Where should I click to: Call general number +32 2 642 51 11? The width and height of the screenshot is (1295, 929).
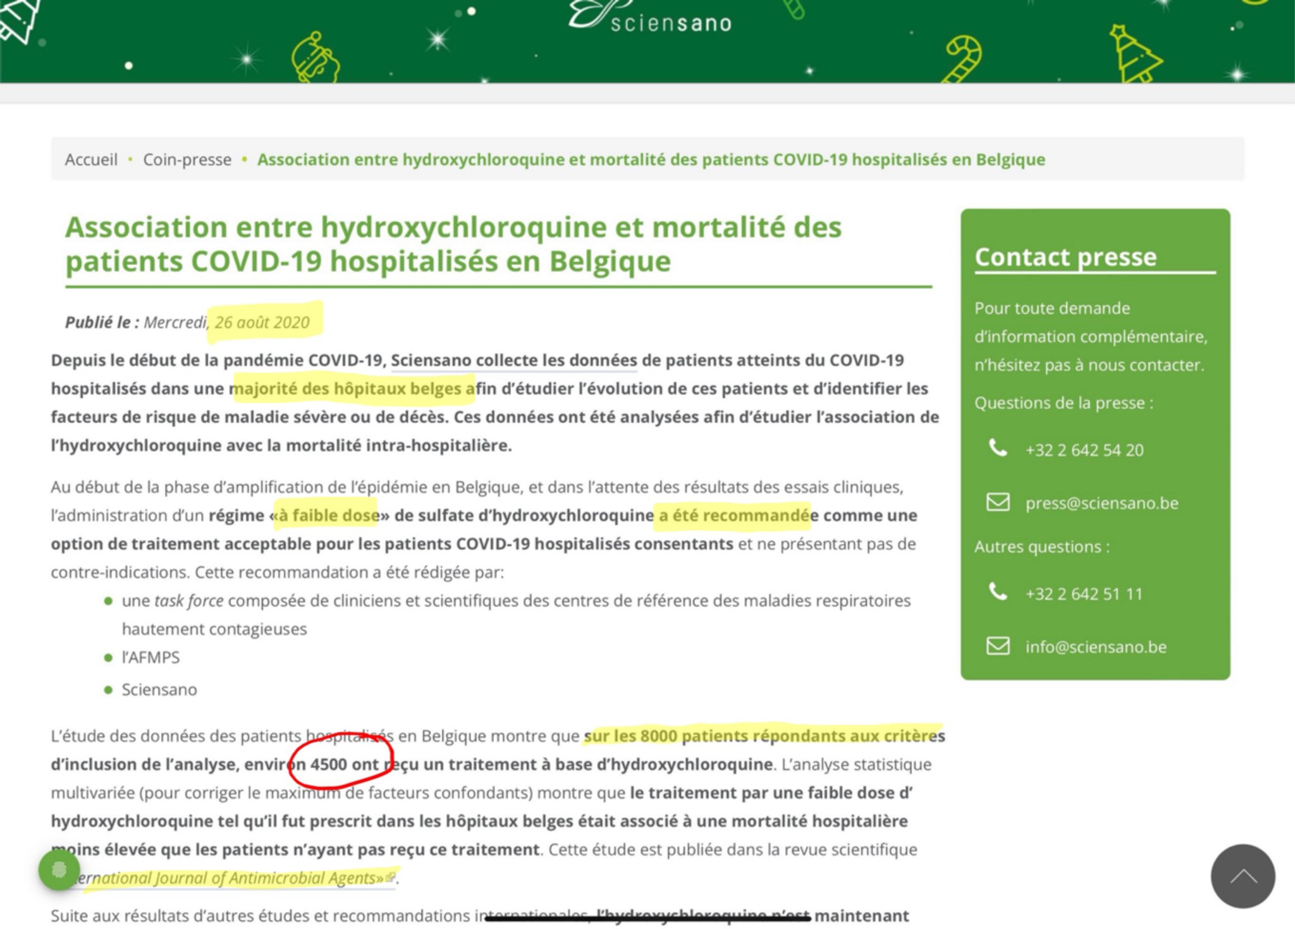(1084, 594)
